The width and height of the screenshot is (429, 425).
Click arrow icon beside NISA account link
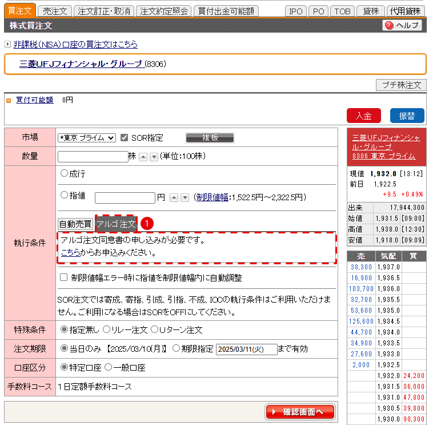(x=7, y=45)
